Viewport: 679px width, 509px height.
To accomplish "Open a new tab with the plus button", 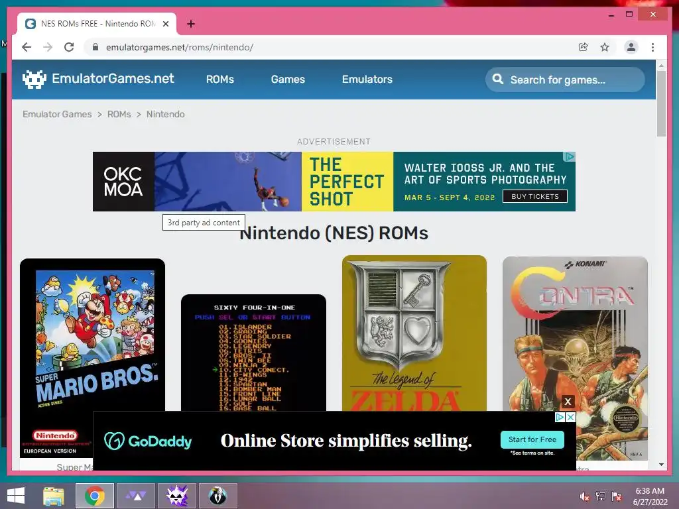I will point(191,24).
